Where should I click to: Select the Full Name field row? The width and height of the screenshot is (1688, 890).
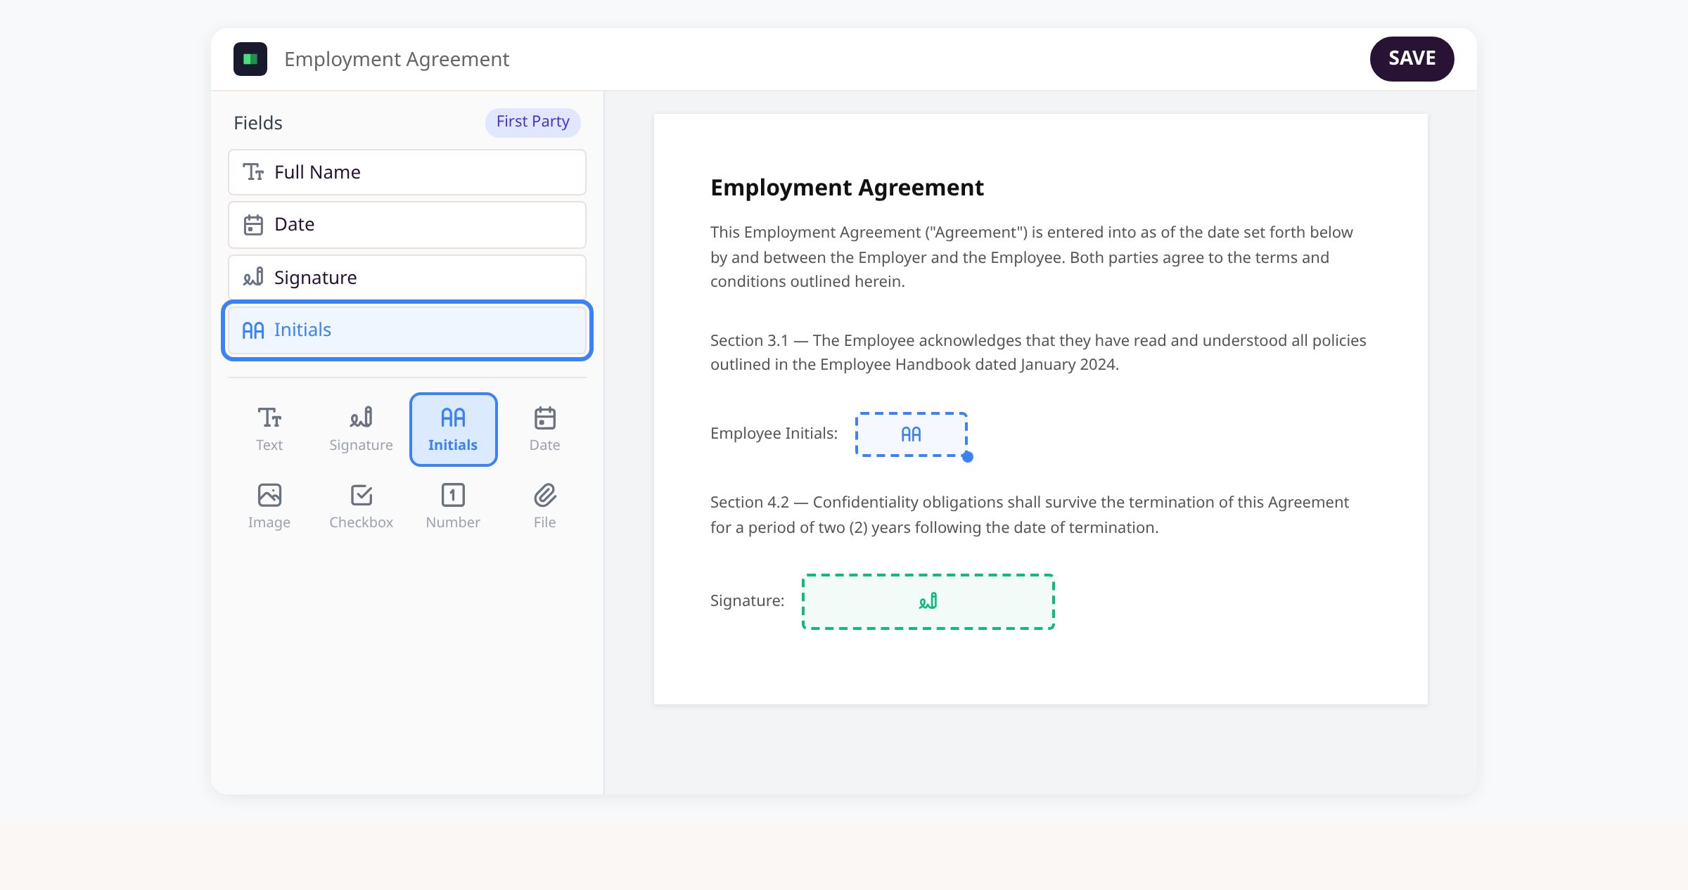[x=407, y=172]
